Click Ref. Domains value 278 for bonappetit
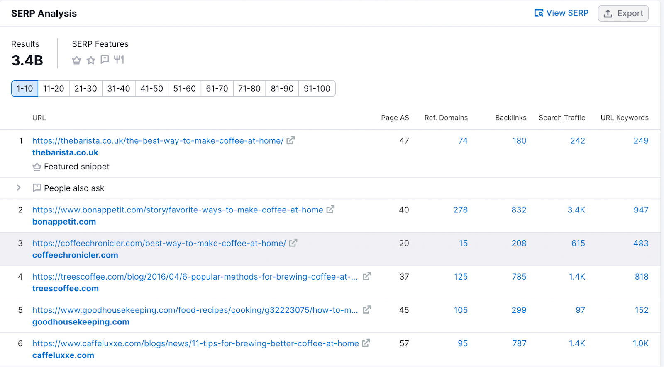This screenshot has height=367, width=664. tap(460, 210)
